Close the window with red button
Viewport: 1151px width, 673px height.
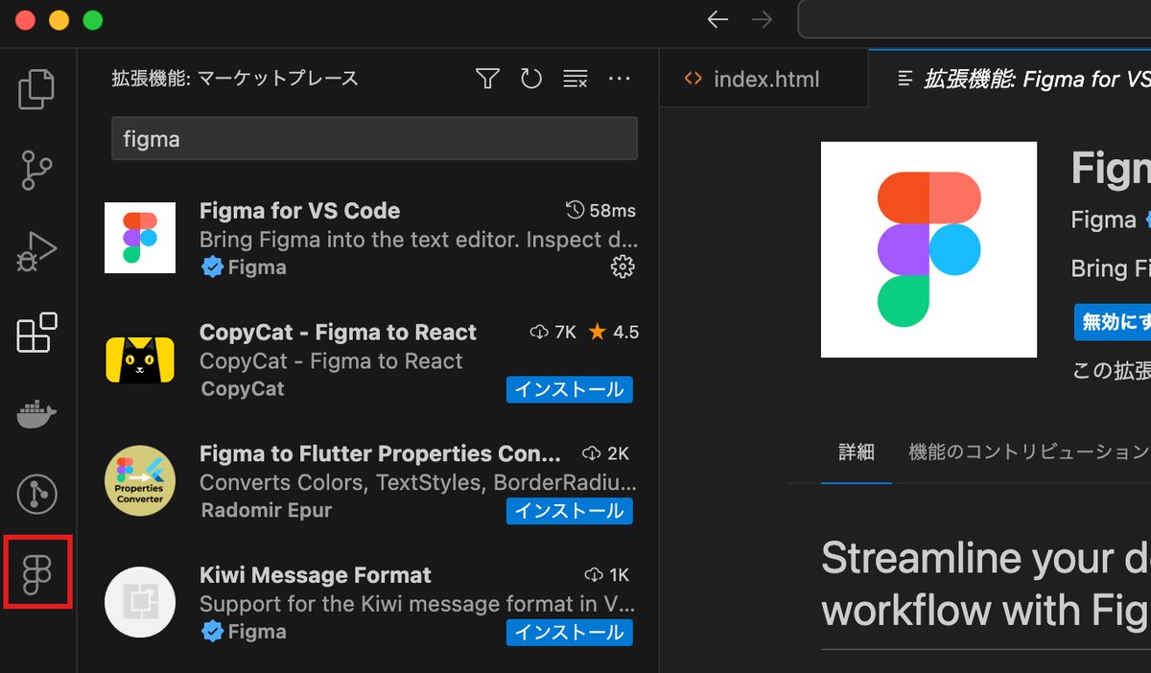click(x=26, y=20)
